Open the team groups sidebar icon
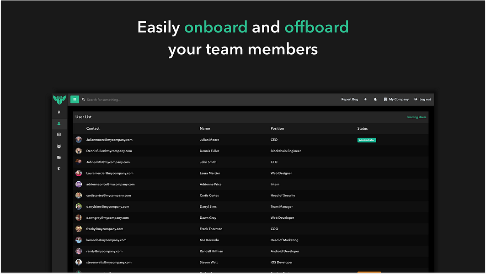The width and height of the screenshot is (486, 274). point(59,146)
